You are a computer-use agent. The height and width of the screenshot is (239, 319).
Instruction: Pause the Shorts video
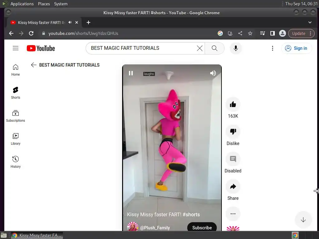click(131, 73)
